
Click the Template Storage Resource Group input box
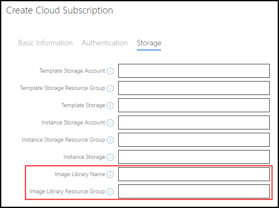point(194,88)
